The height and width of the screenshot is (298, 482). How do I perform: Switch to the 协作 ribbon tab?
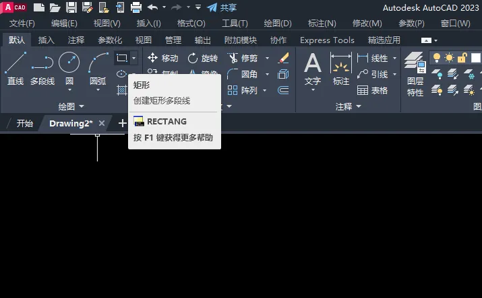coord(278,40)
